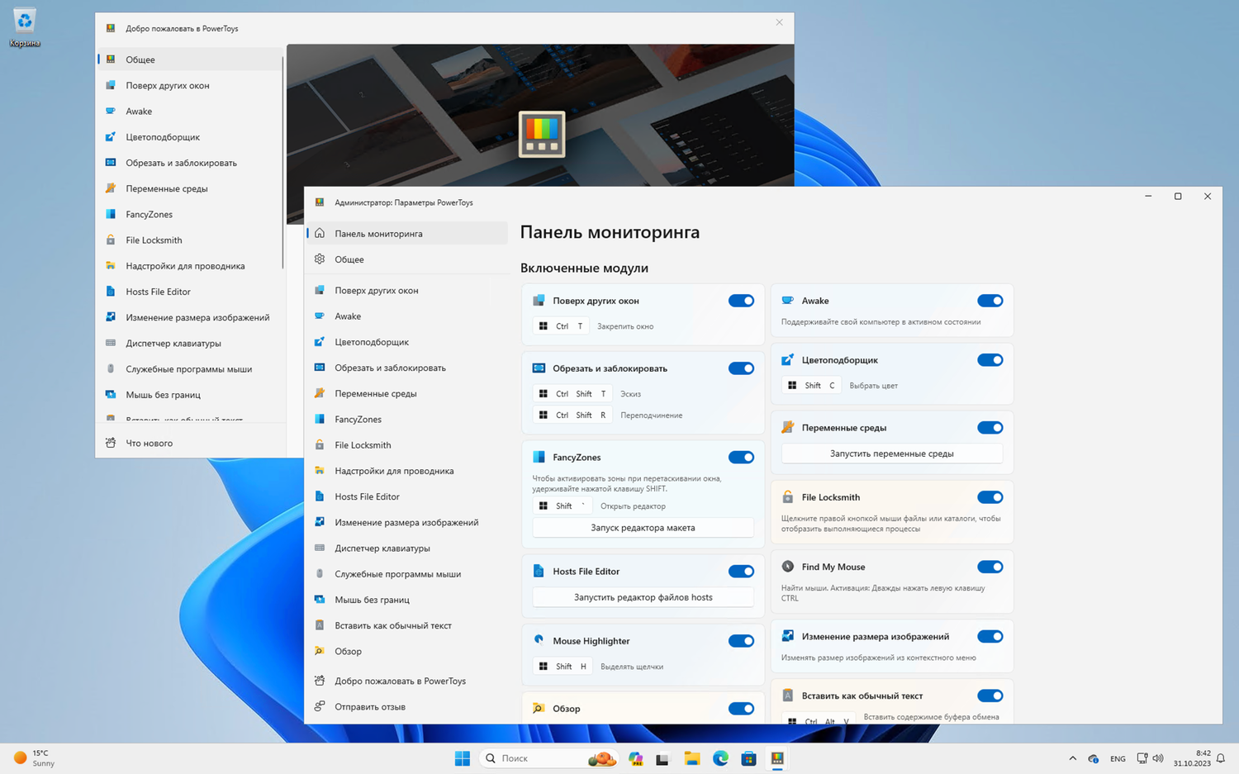The width and height of the screenshot is (1239, 774).
Task: Disable the FancyZones toggle on the dashboard
Action: [x=741, y=457]
